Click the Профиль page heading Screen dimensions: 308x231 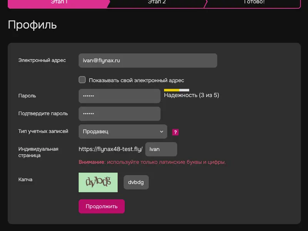[32, 25]
